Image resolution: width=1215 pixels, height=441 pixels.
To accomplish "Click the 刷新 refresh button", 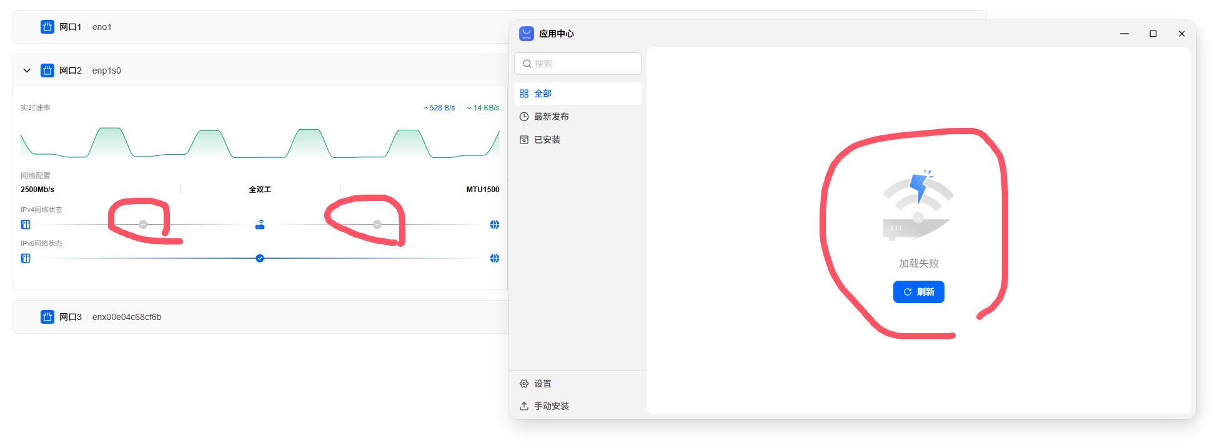I will [x=918, y=292].
